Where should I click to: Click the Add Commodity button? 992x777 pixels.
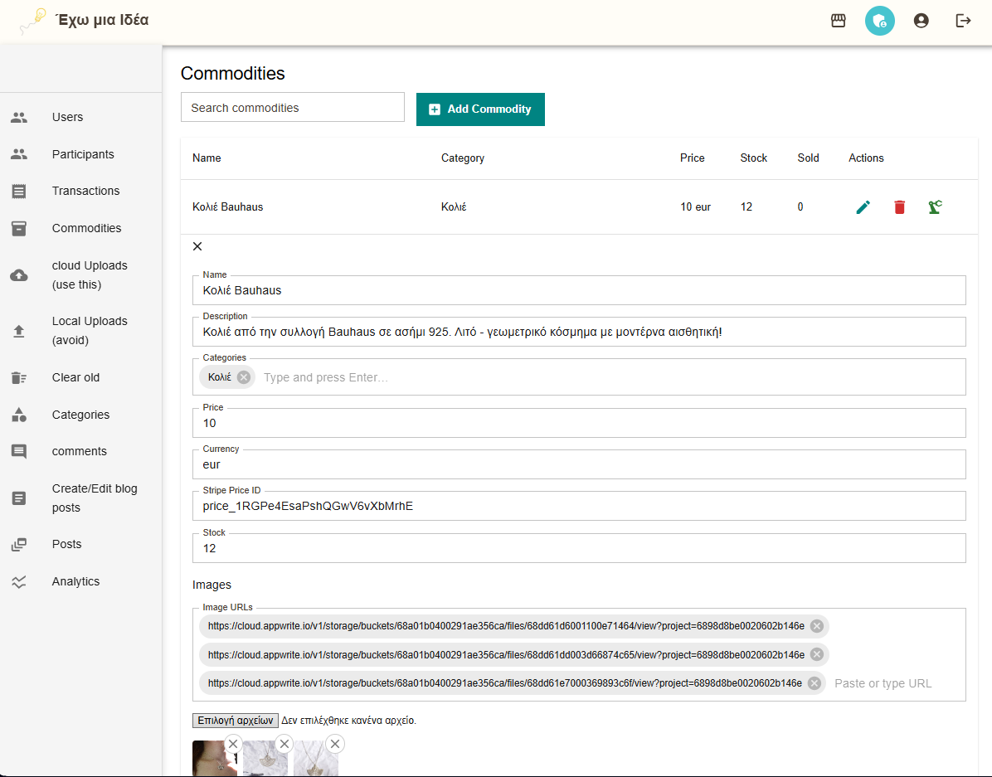point(480,109)
